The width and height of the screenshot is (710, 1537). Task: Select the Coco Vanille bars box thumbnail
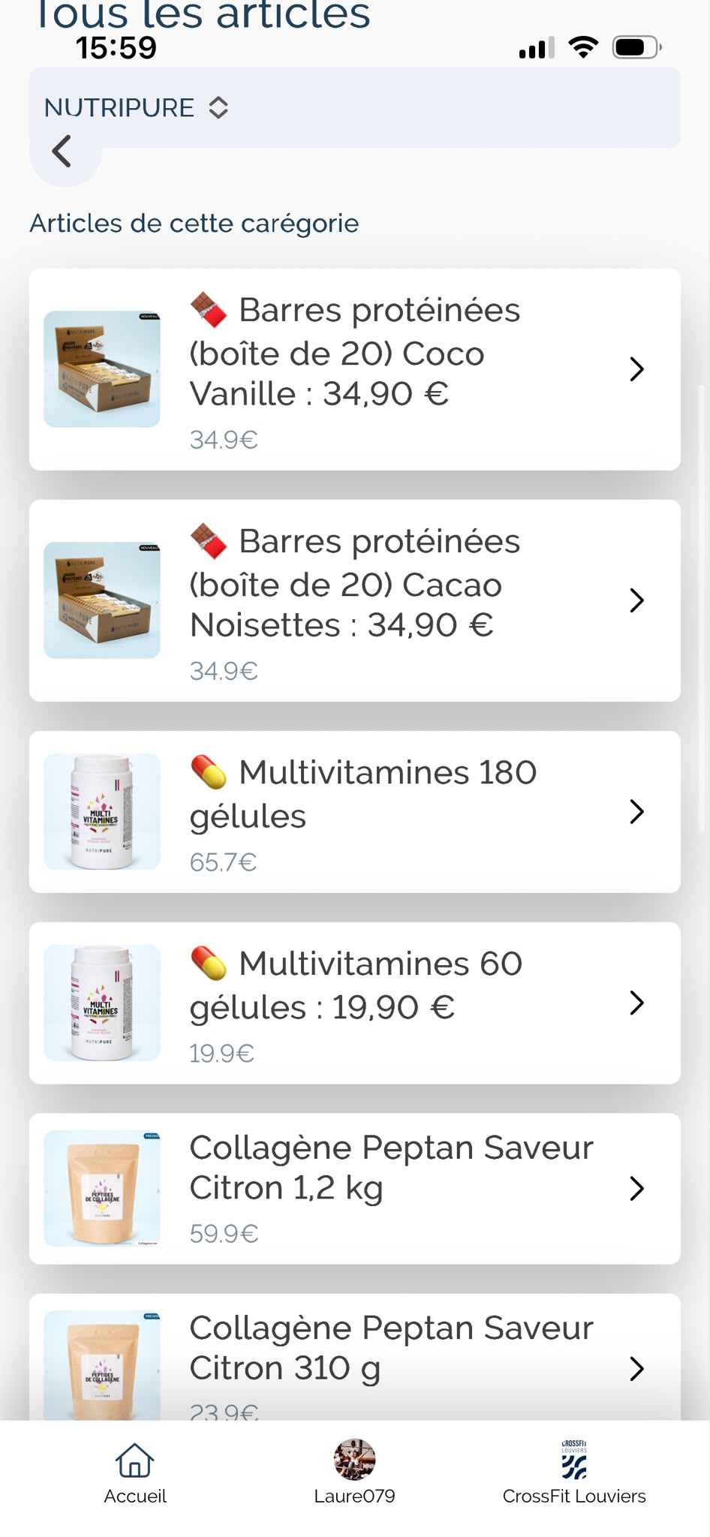pos(102,369)
